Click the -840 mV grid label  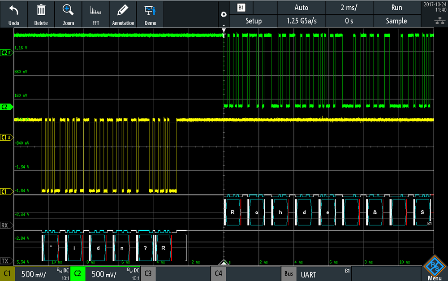click(22, 143)
